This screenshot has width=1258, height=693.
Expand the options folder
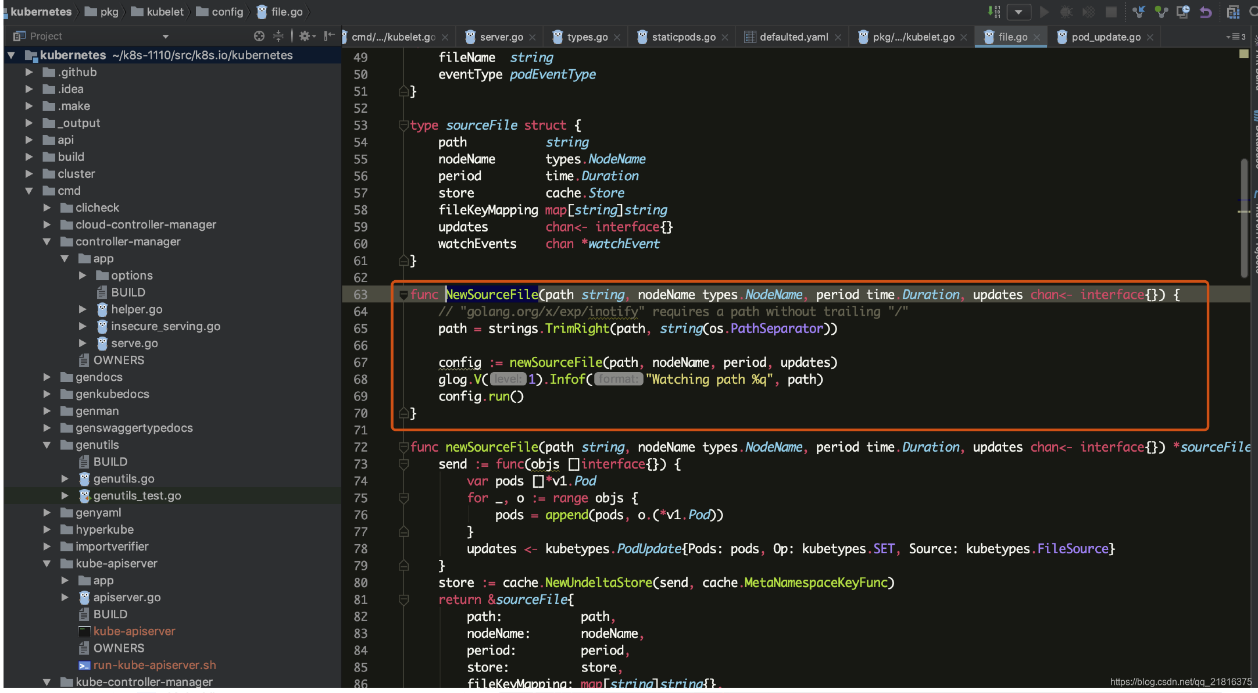tap(83, 275)
